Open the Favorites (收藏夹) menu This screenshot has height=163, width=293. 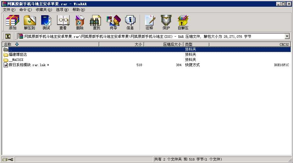[x=44, y=10]
